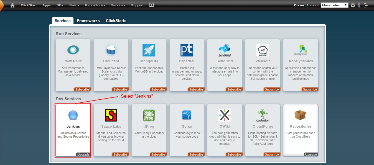Open the Apps menu
The height and width of the screenshot is (165, 374).
(x=47, y=5)
